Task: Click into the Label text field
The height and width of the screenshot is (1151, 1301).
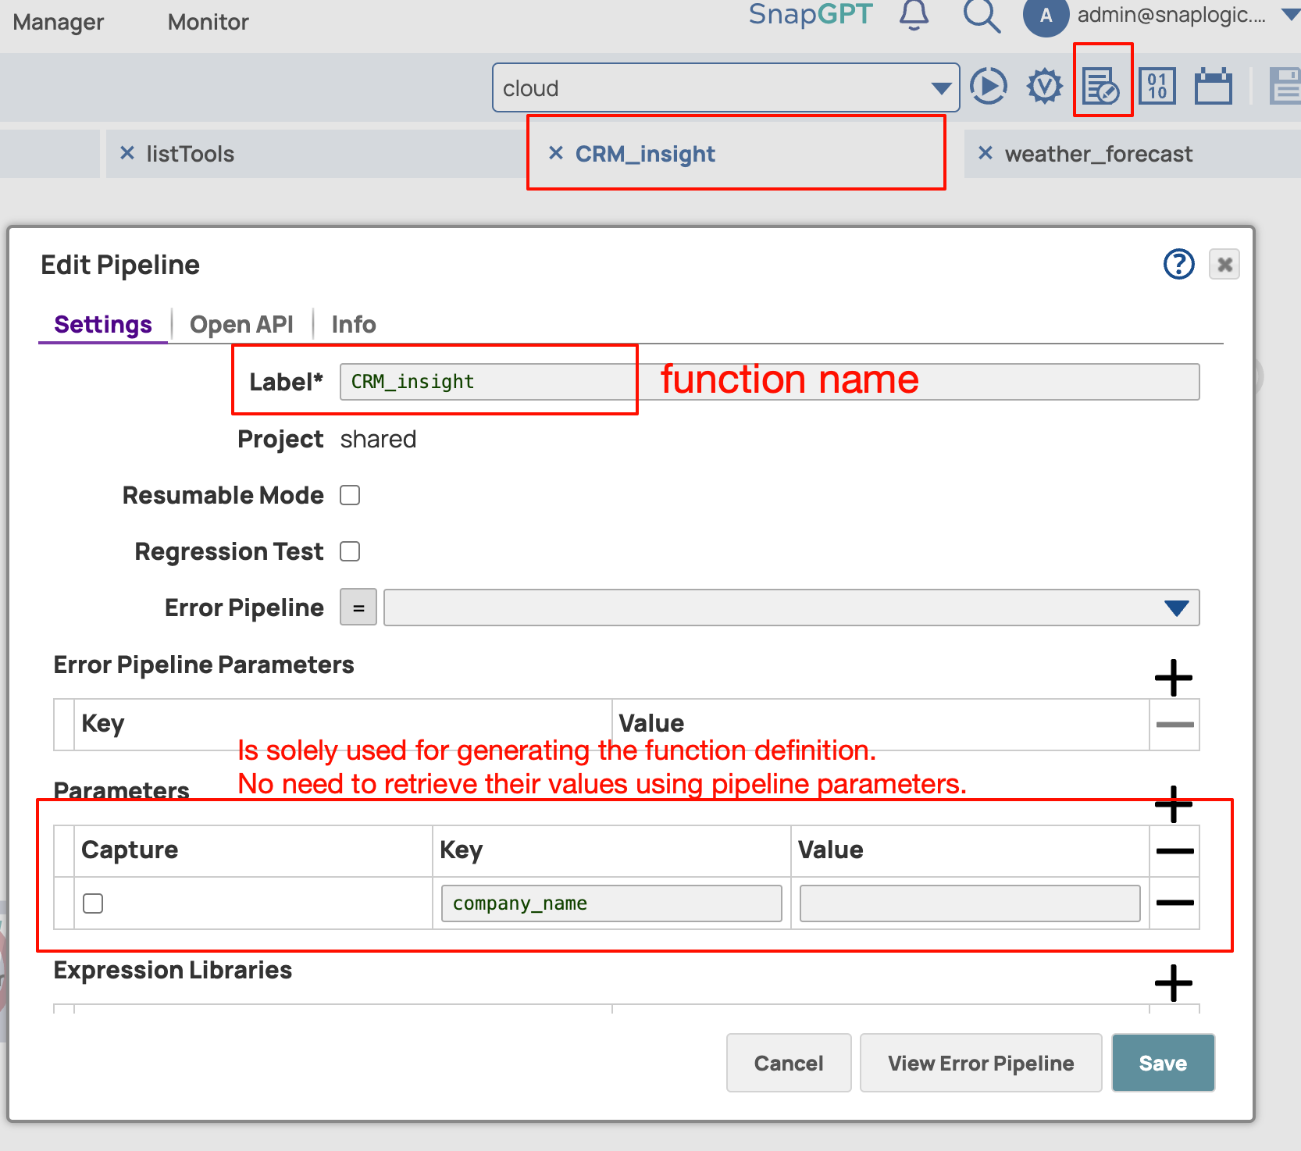Action: 769,382
